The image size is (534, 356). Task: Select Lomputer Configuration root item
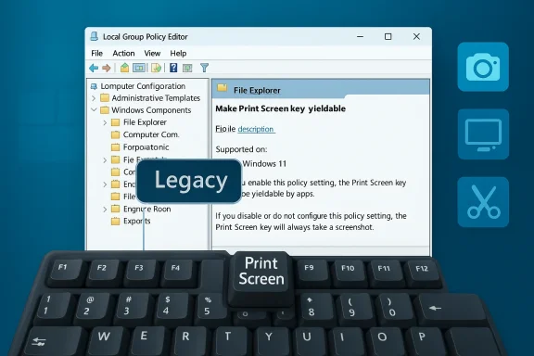(143, 86)
